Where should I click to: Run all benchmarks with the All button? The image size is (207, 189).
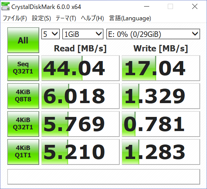point(23,40)
